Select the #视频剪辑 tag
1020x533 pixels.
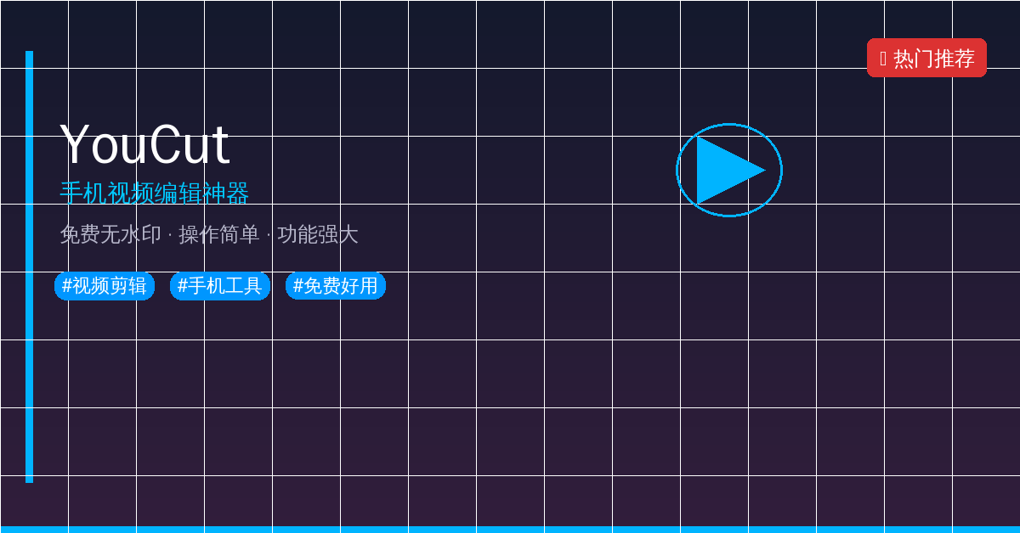click(105, 286)
